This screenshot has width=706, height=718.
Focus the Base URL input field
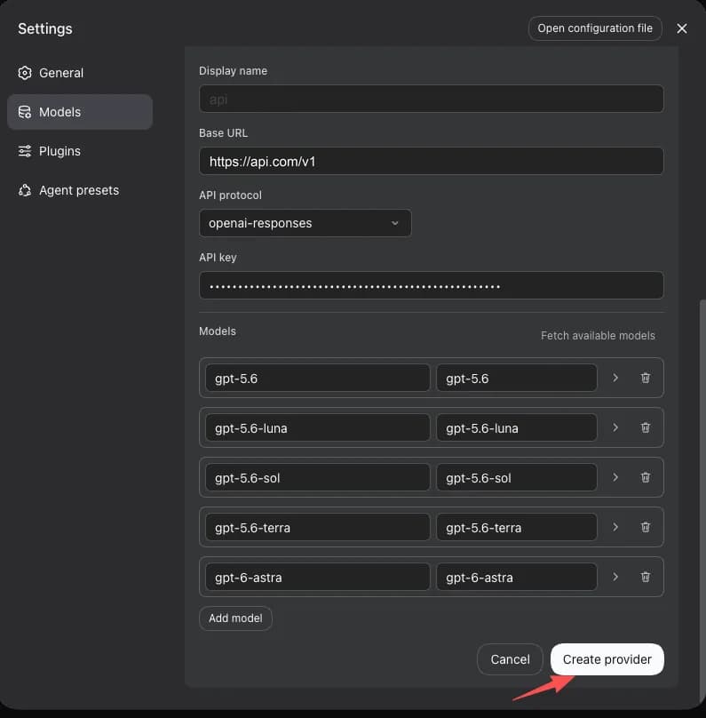[x=432, y=161]
